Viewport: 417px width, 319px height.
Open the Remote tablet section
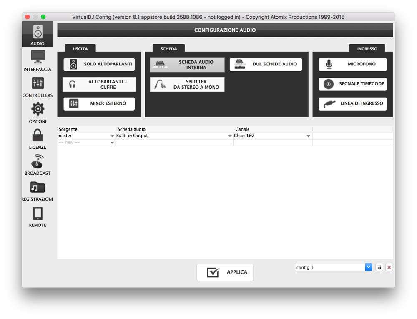pyautogui.click(x=38, y=217)
